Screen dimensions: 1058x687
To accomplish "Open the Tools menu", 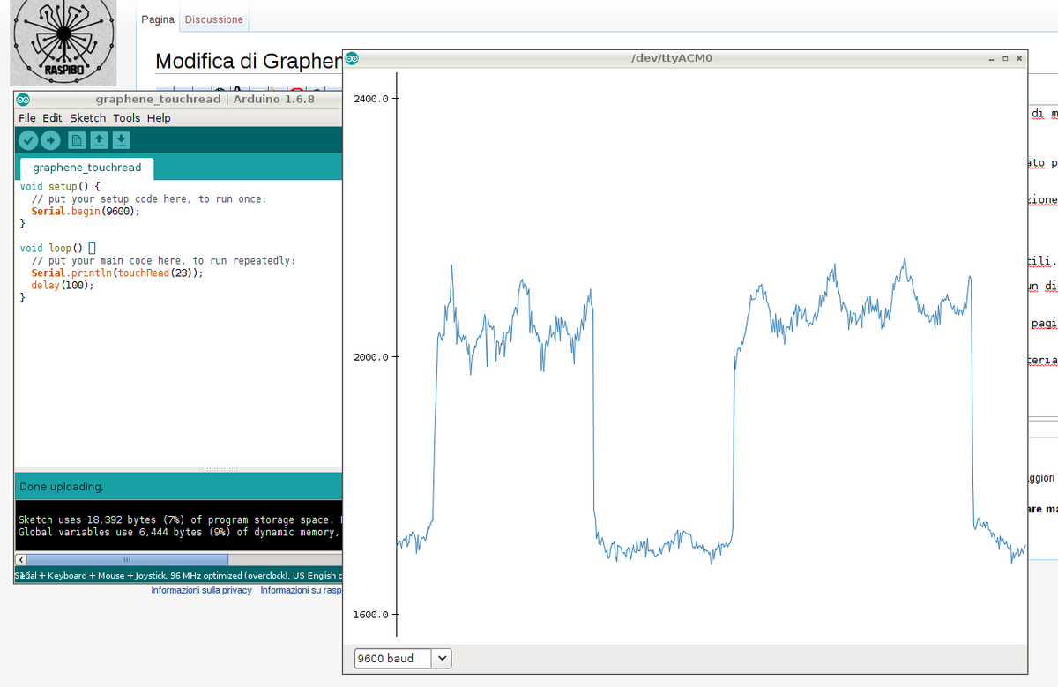I will 126,118.
